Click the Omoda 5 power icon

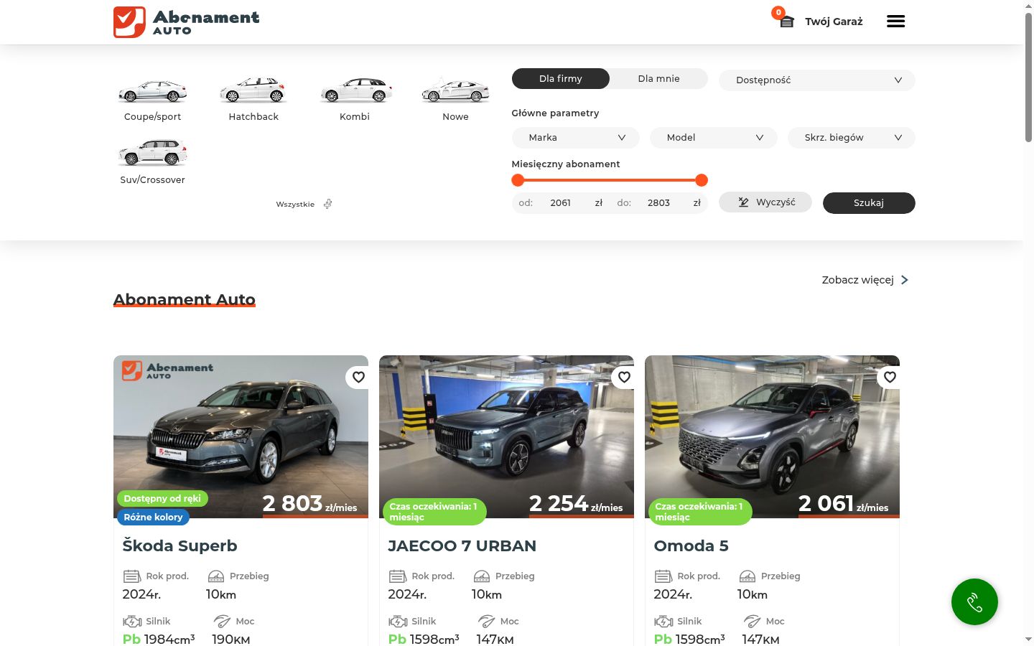point(752,622)
